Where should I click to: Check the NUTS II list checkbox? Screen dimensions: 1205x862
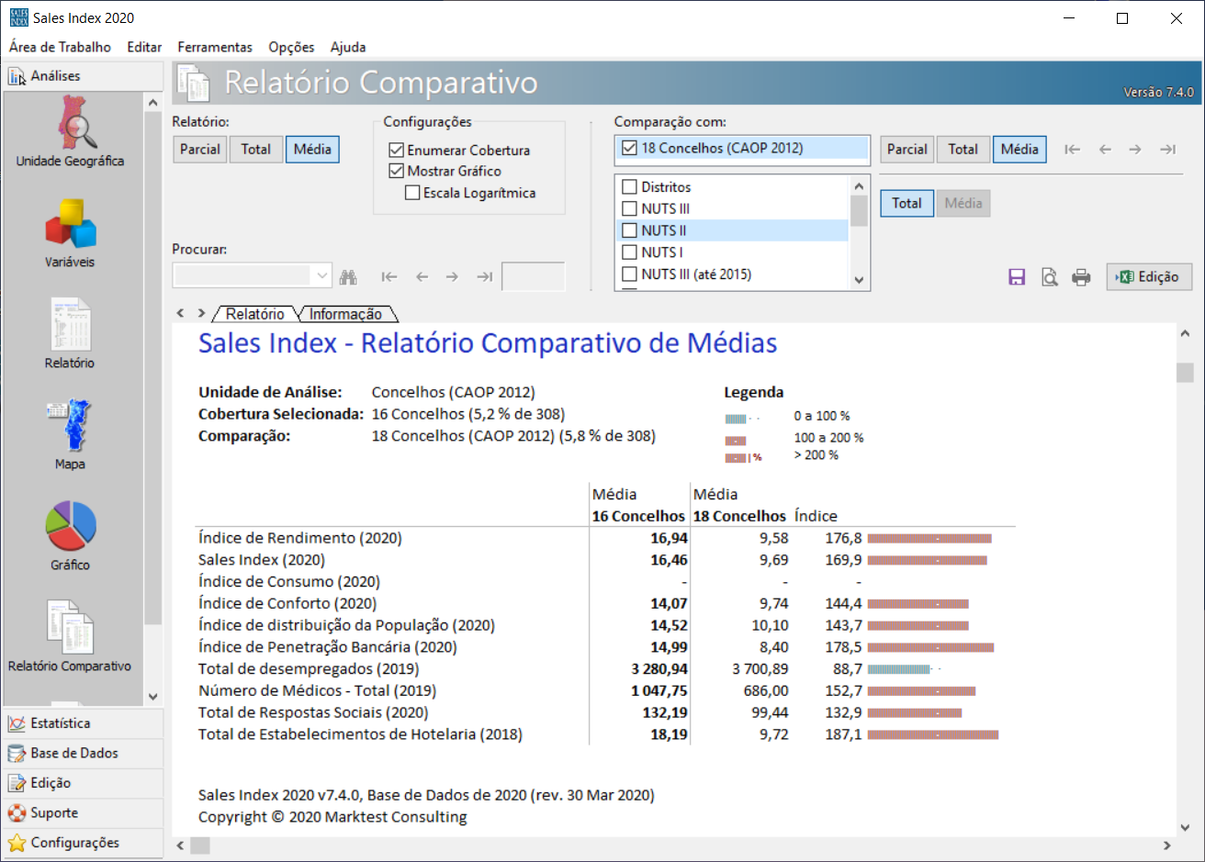click(x=630, y=230)
